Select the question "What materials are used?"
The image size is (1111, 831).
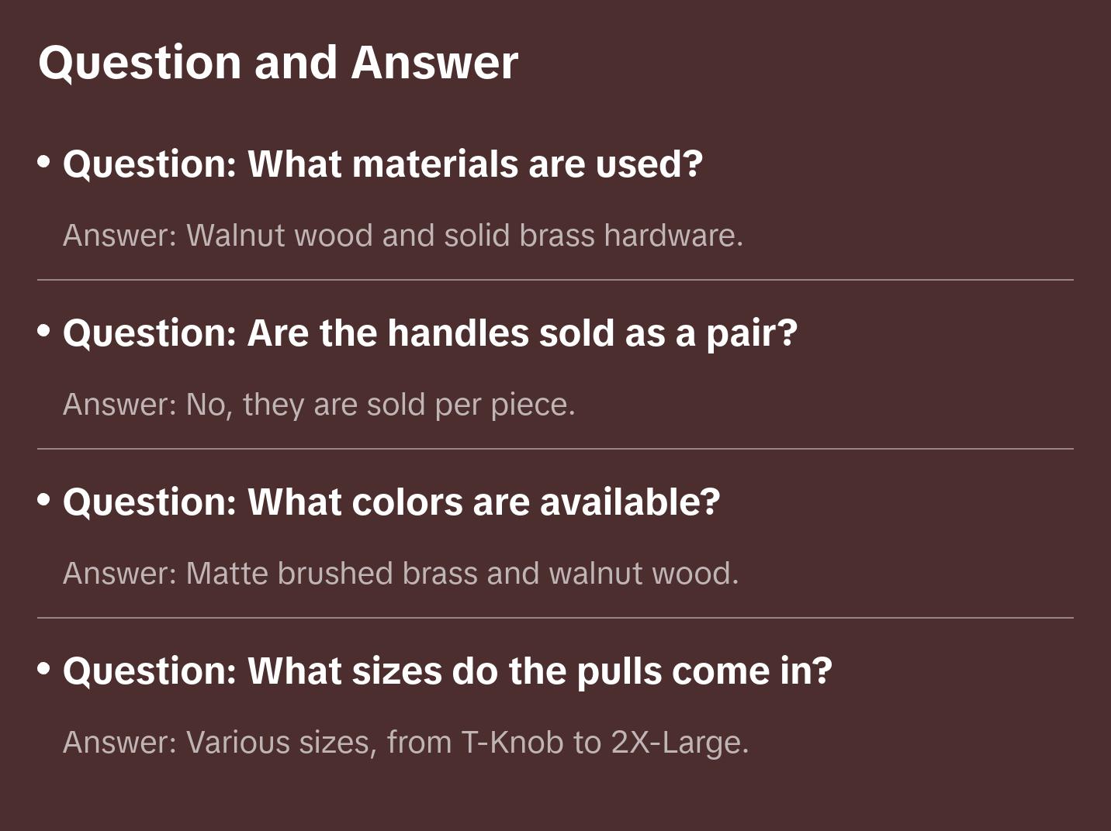(382, 164)
